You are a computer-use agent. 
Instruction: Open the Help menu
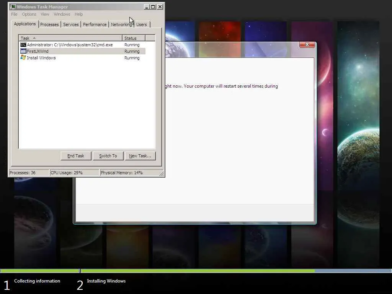[x=78, y=14]
